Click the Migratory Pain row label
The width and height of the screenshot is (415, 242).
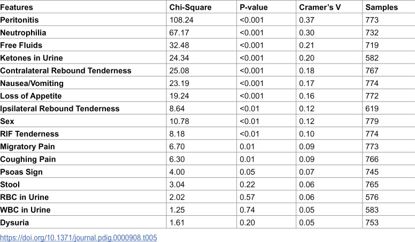pyautogui.click(x=27, y=146)
